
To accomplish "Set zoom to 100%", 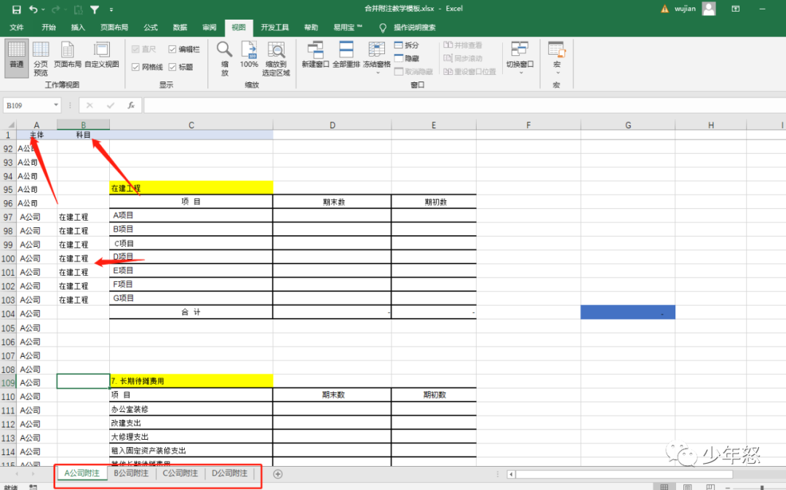I will 249,55.
